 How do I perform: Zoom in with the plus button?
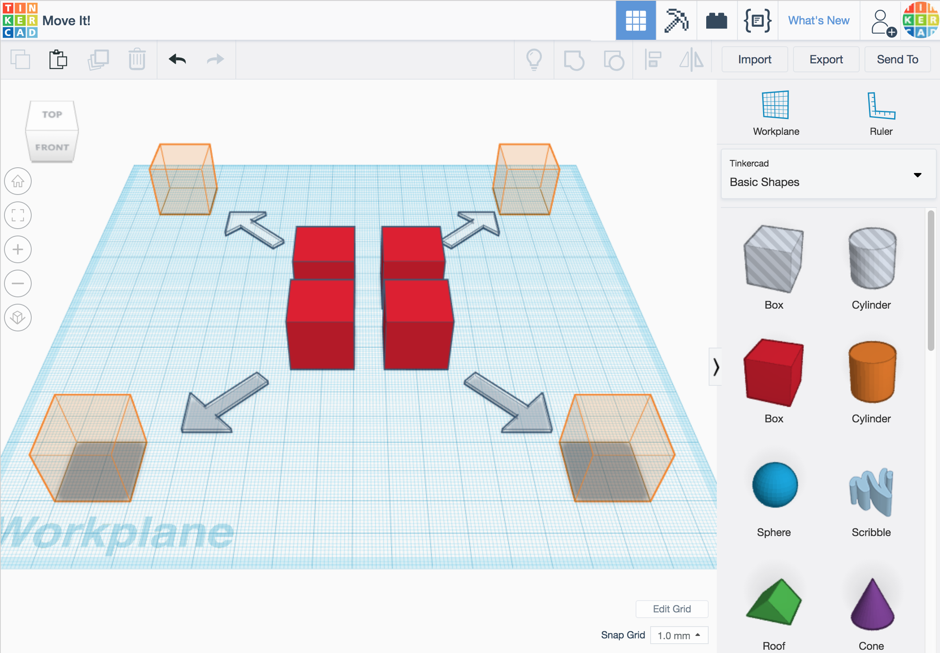pos(17,249)
